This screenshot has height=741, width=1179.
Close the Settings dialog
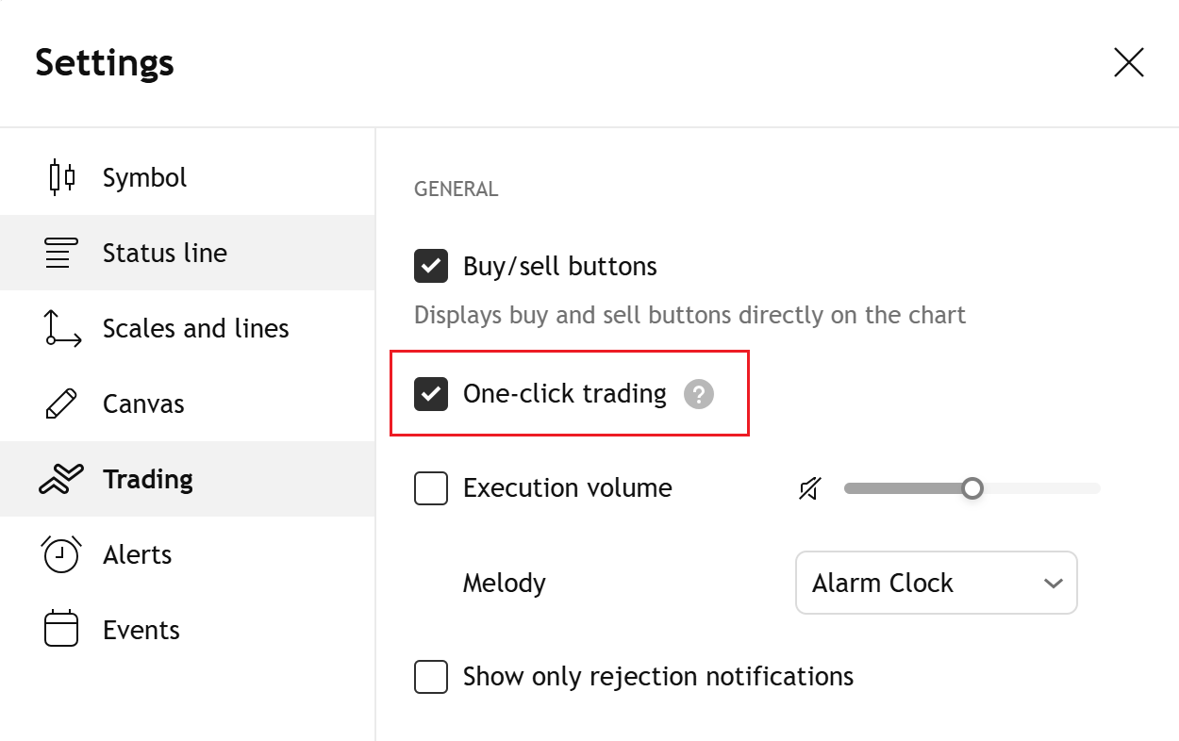point(1129,62)
